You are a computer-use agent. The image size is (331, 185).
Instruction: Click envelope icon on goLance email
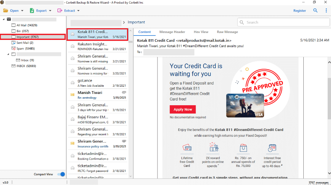click(x=72, y=82)
